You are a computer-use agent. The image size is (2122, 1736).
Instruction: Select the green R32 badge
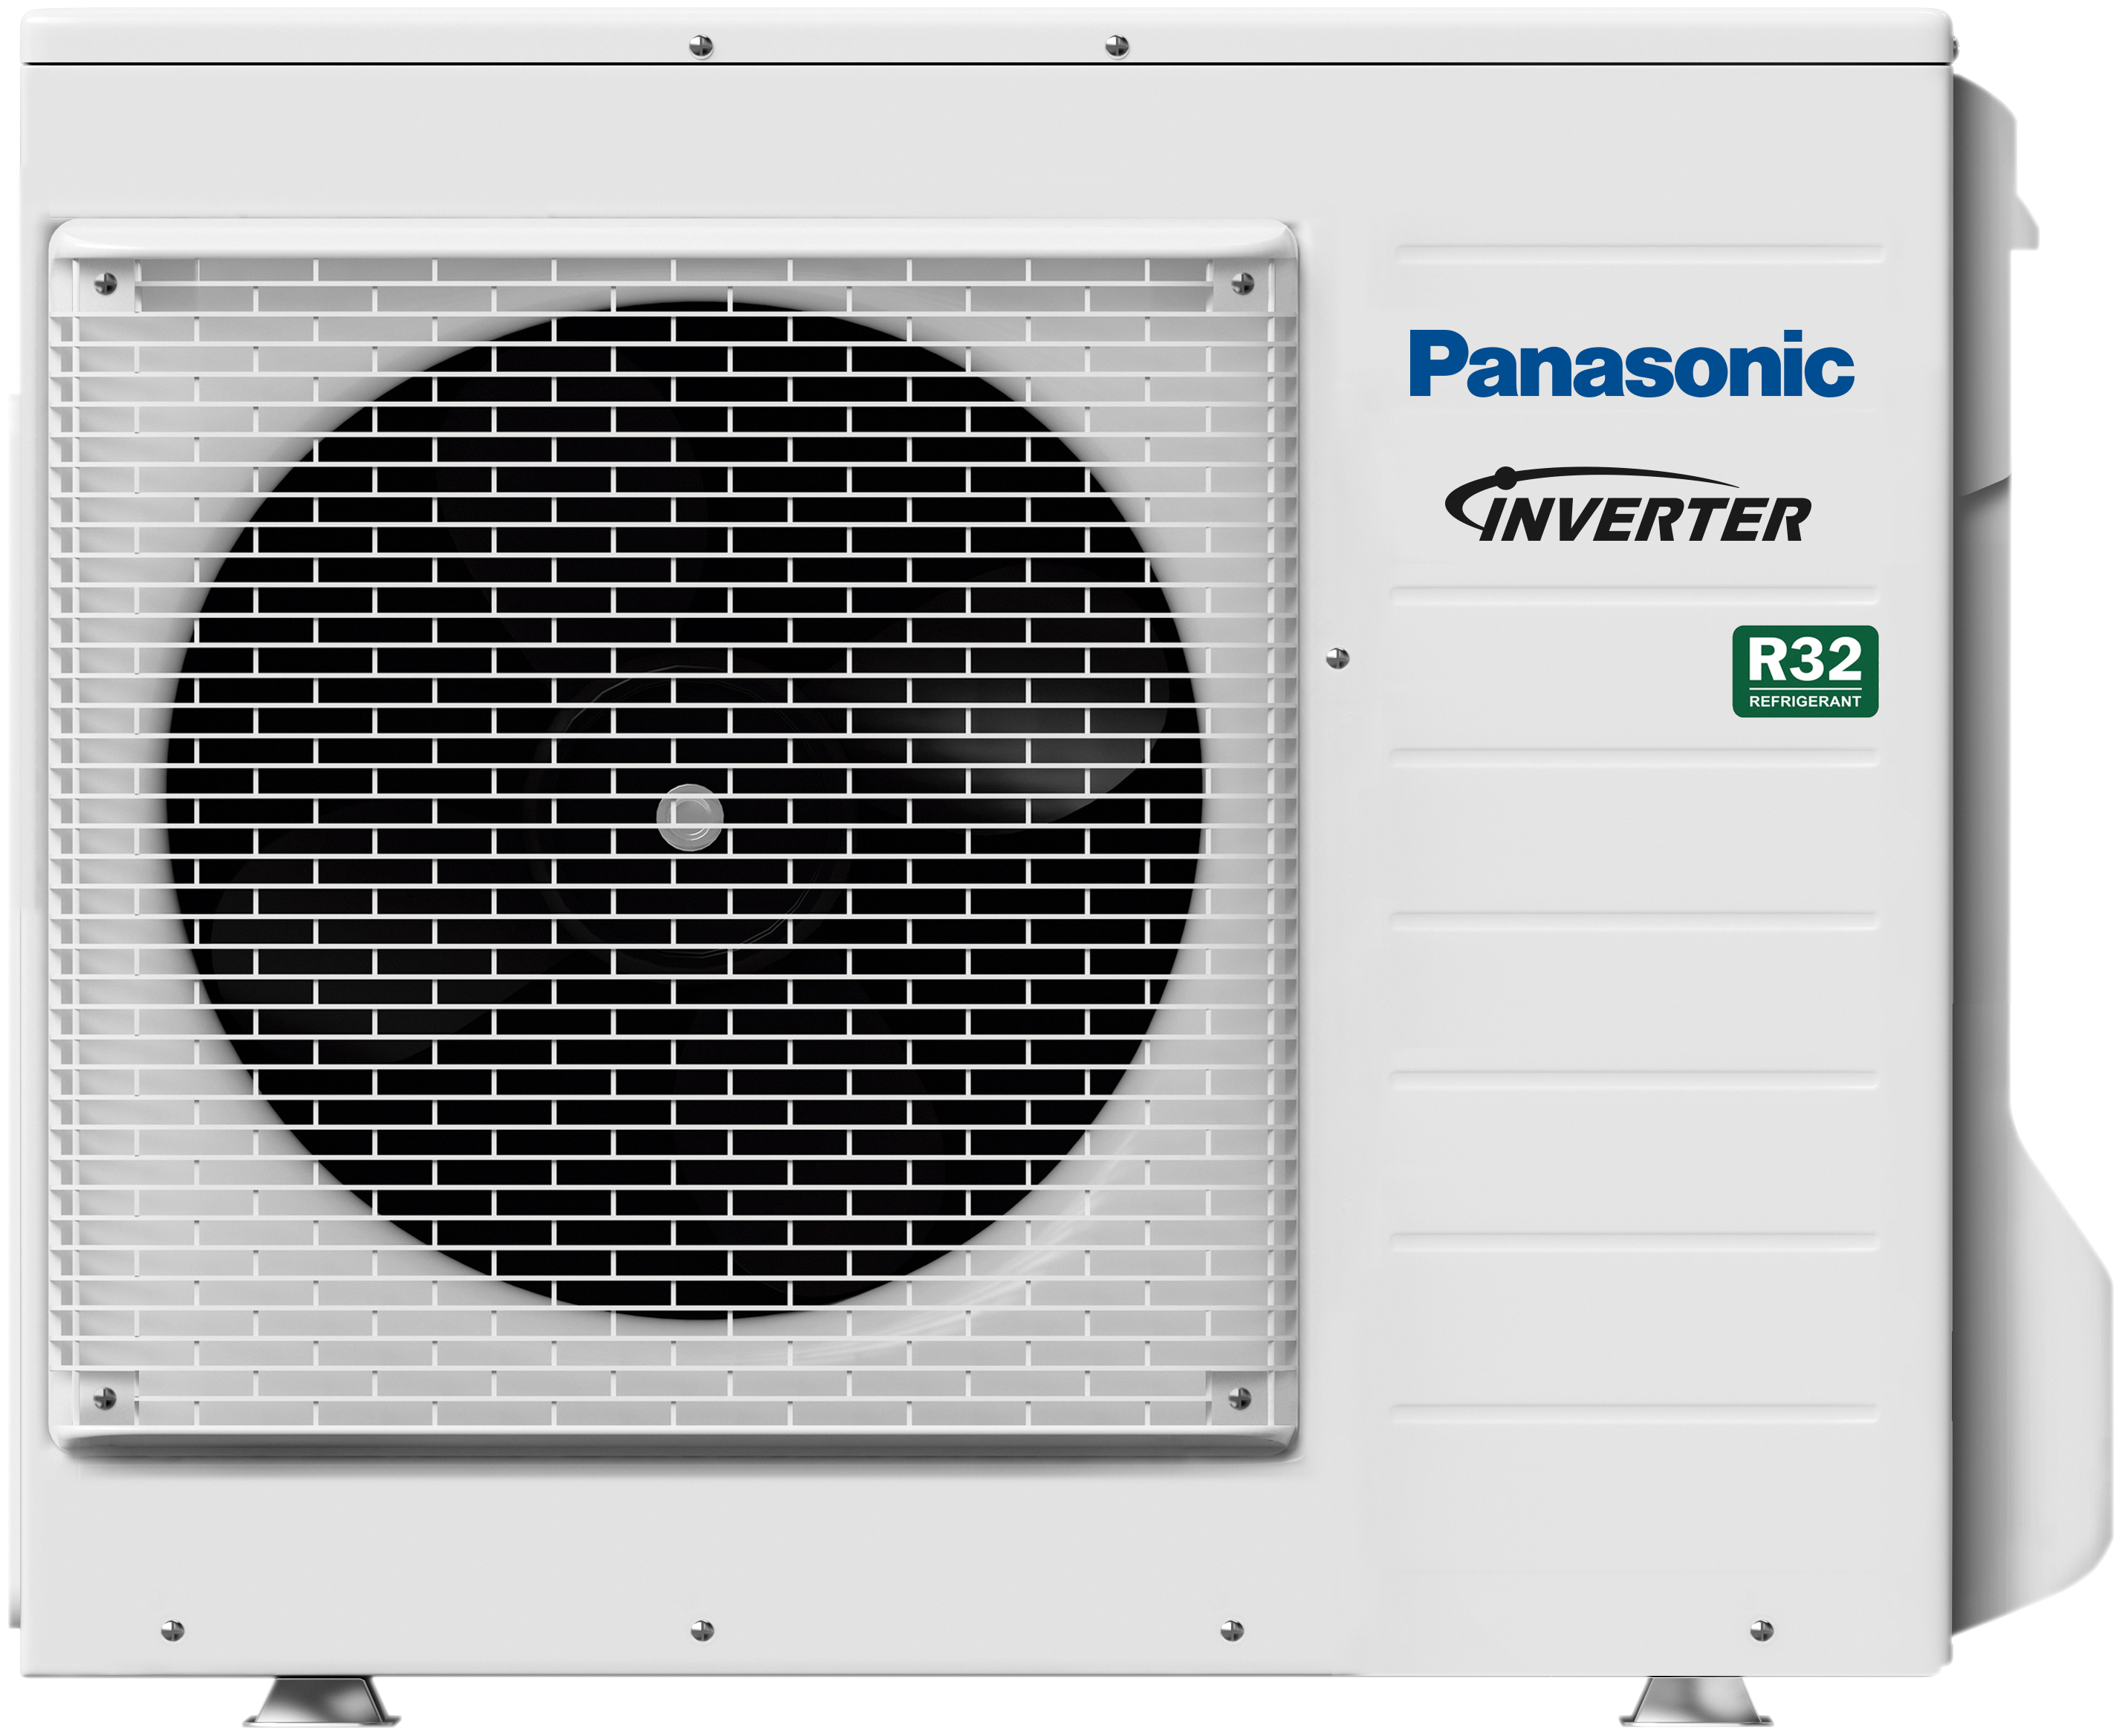[x=1805, y=671]
